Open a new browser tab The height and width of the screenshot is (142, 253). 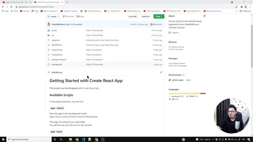67,2
